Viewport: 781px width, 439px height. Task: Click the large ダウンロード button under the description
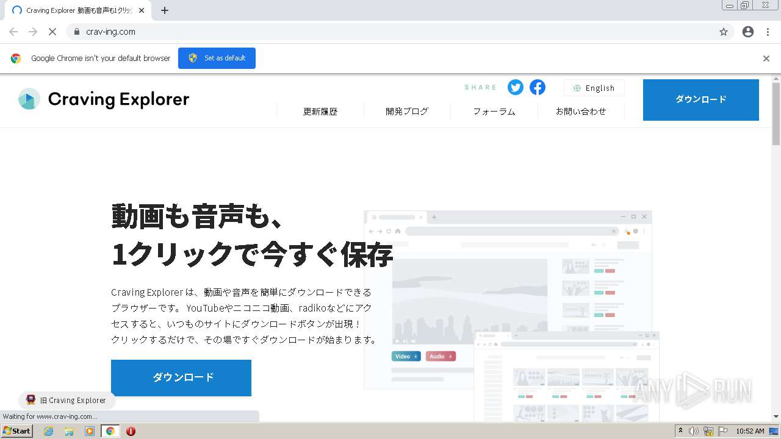click(181, 377)
